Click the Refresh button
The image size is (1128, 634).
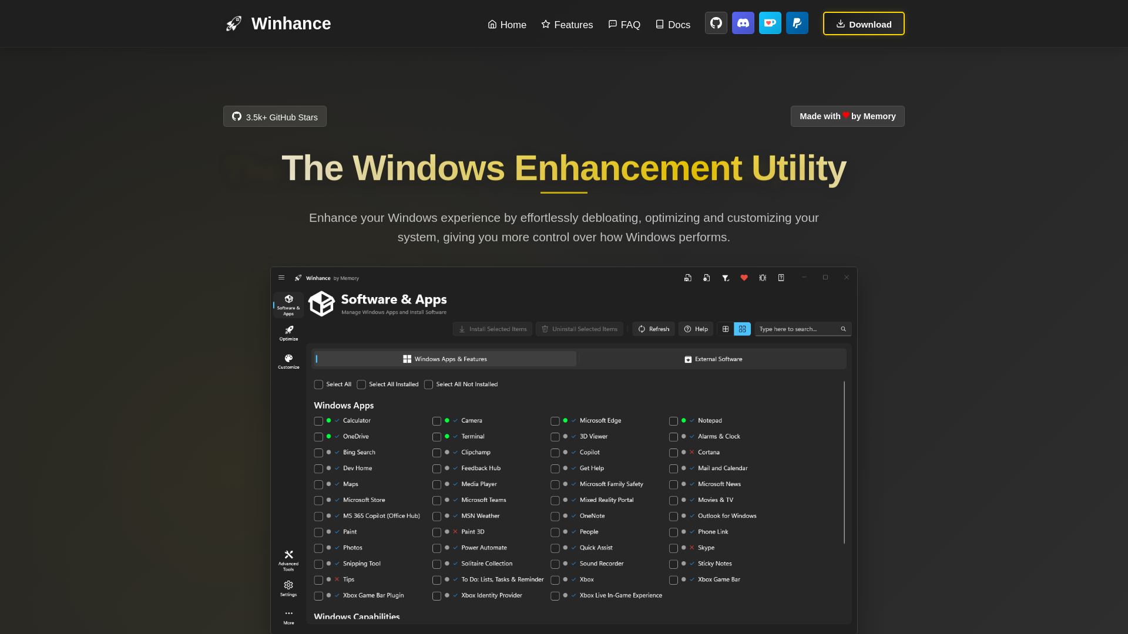tap(653, 329)
